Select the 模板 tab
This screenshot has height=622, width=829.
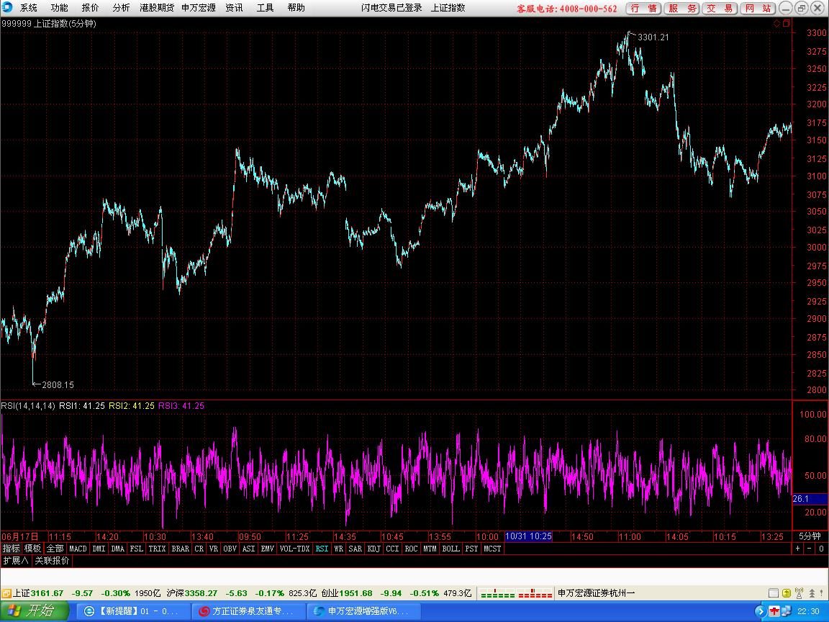[x=33, y=549]
